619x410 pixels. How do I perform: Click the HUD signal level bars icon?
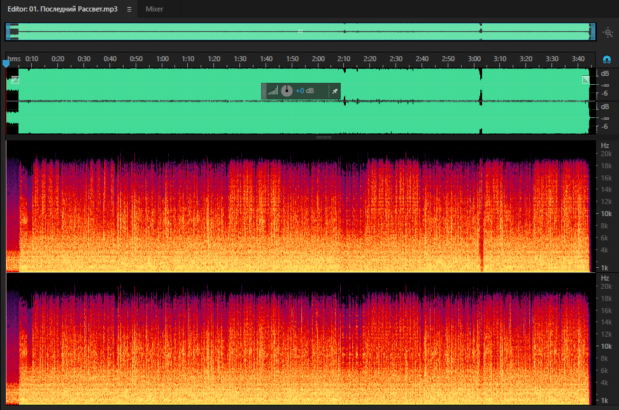pos(273,91)
